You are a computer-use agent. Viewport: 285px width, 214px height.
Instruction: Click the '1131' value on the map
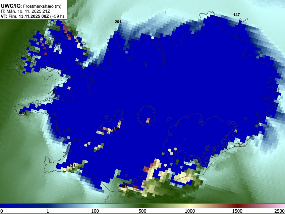click(71, 166)
